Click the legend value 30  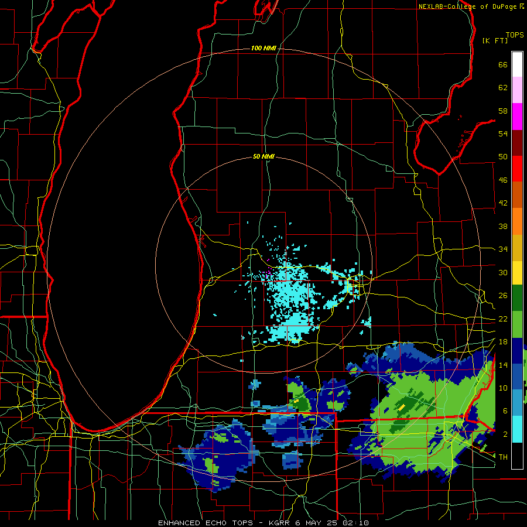(503, 272)
